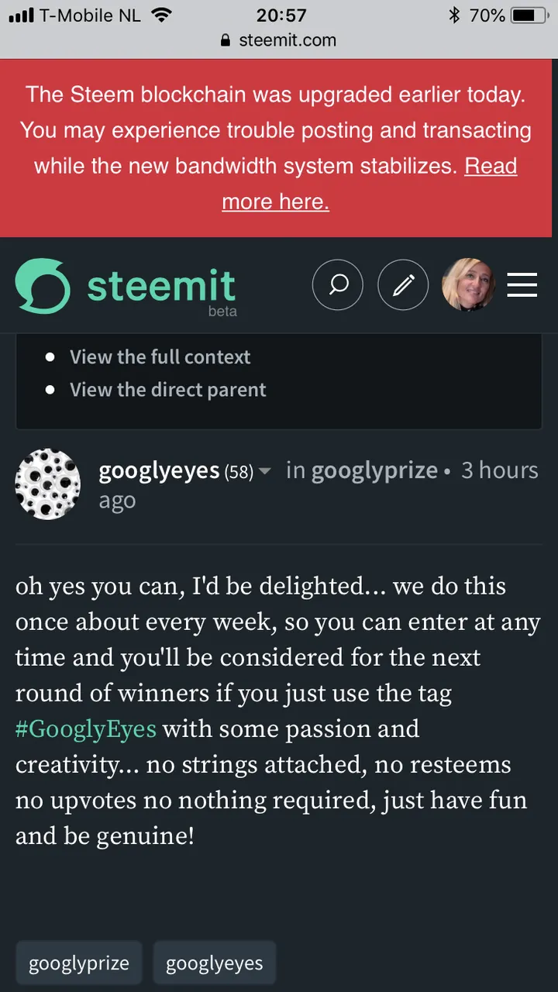Viewport: 558px width, 992px height.
Task: Select the googlyeyes tag chip
Action: click(215, 963)
